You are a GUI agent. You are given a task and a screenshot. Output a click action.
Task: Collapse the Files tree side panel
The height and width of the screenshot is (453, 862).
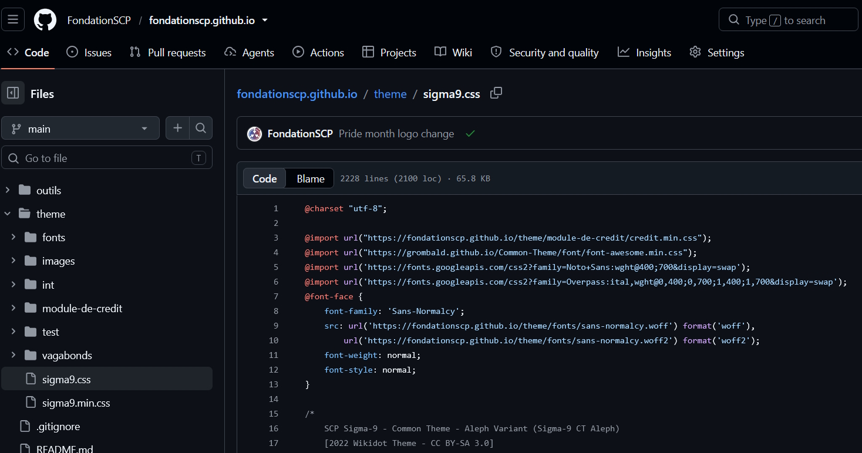tap(13, 93)
